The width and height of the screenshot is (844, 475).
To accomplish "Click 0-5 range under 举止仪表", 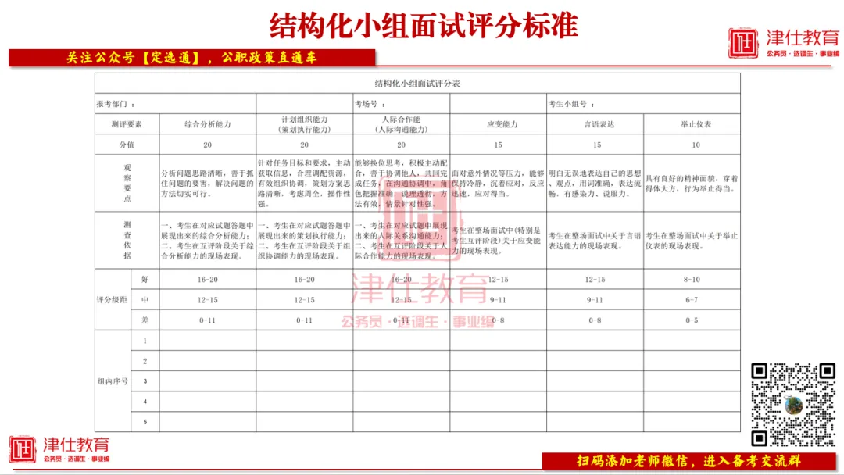I will pos(692,320).
